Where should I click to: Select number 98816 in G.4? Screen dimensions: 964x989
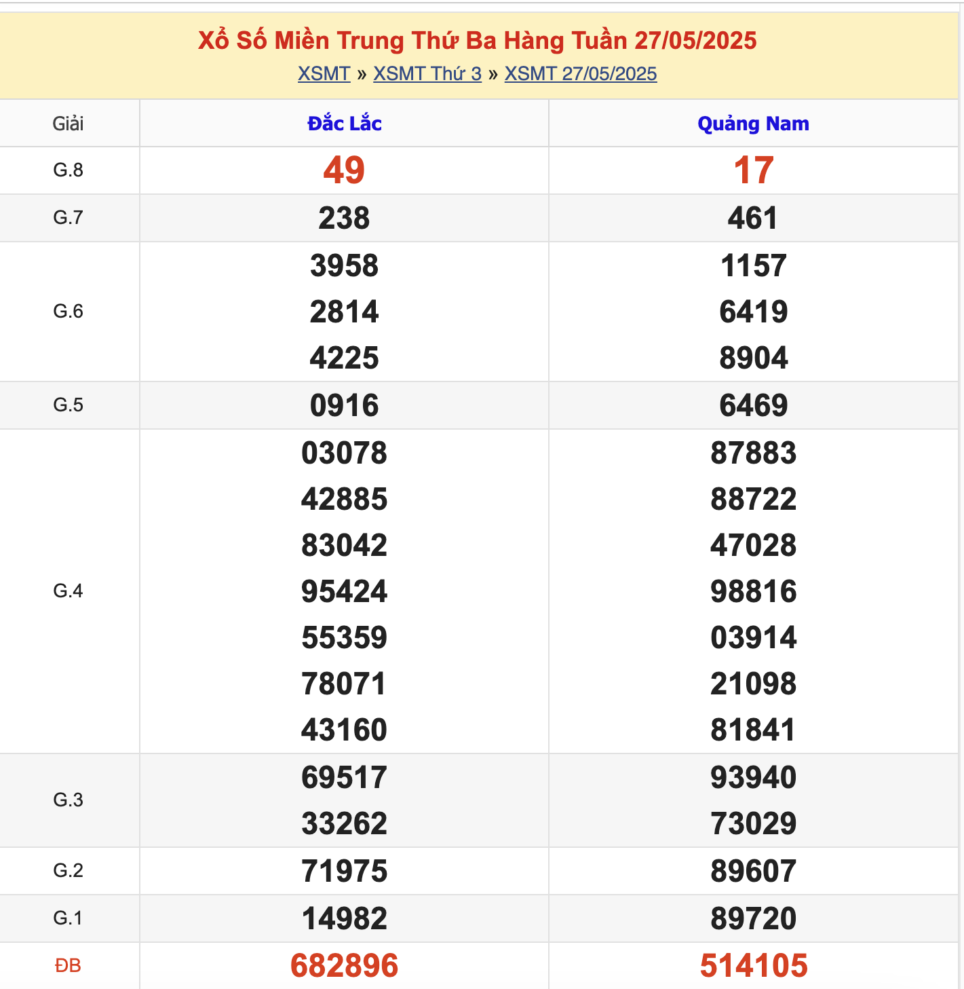[x=754, y=591]
